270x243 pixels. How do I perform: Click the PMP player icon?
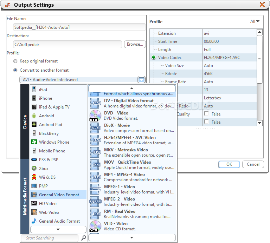34,186
